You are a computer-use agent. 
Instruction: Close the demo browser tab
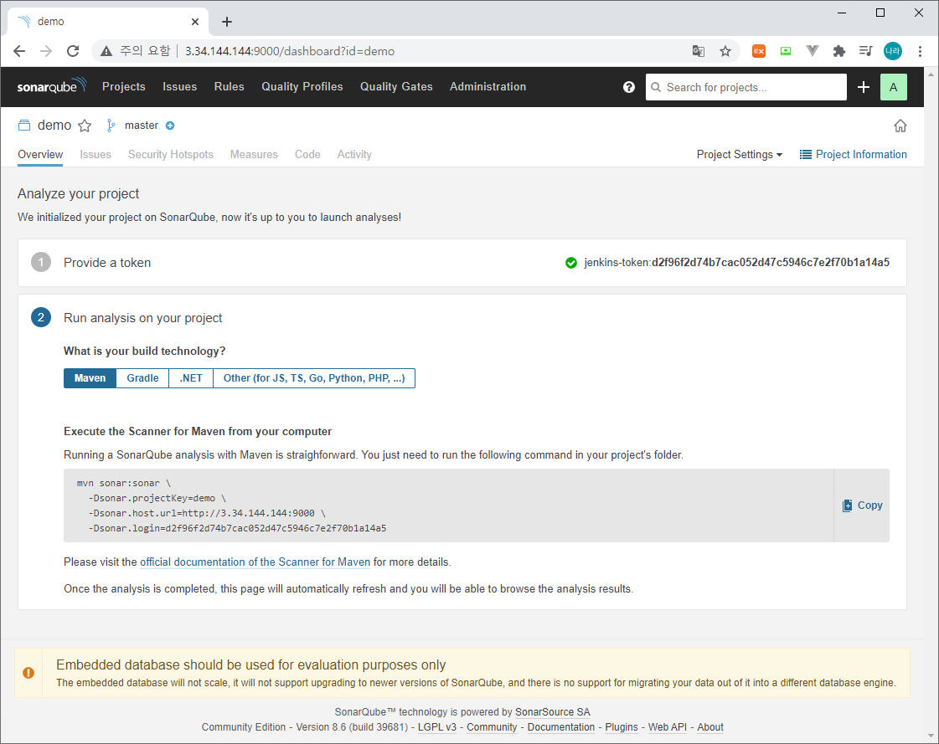coord(195,22)
